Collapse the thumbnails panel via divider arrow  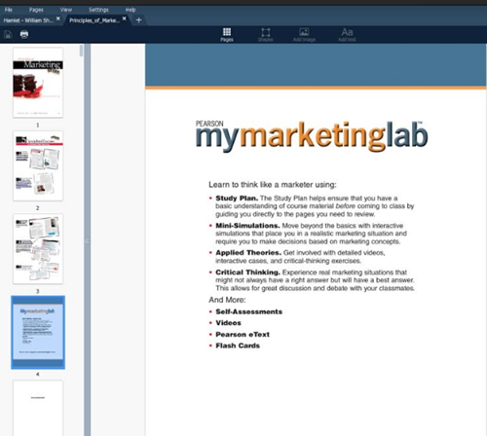pyautogui.click(x=87, y=241)
